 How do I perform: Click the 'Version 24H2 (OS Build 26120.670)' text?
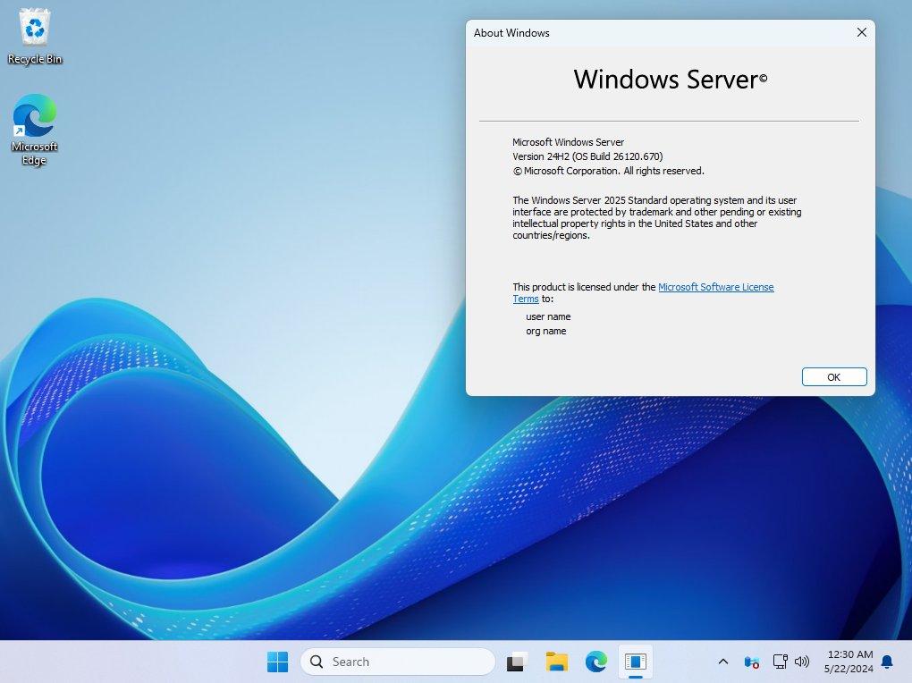587,156
